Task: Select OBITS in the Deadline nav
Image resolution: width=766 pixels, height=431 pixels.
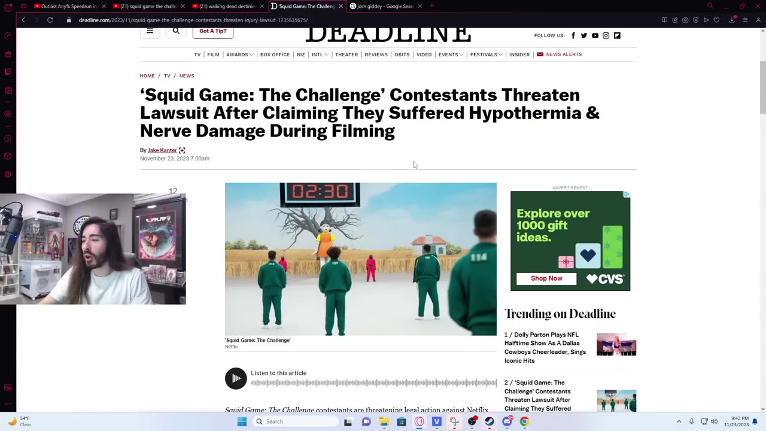Action: pos(402,54)
